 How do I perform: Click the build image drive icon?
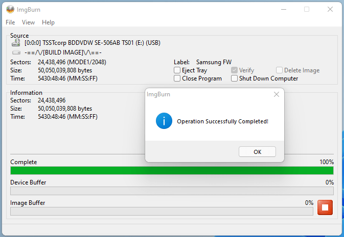(x=16, y=52)
